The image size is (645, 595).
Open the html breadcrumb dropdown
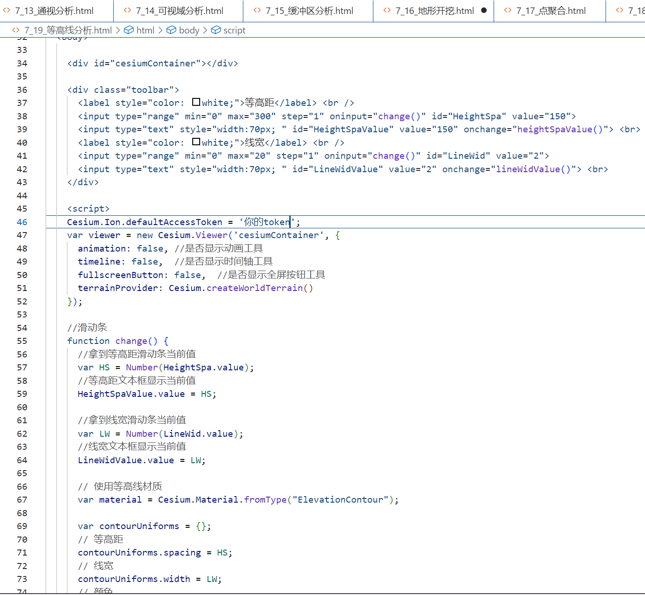pyautogui.click(x=145, y=30)
